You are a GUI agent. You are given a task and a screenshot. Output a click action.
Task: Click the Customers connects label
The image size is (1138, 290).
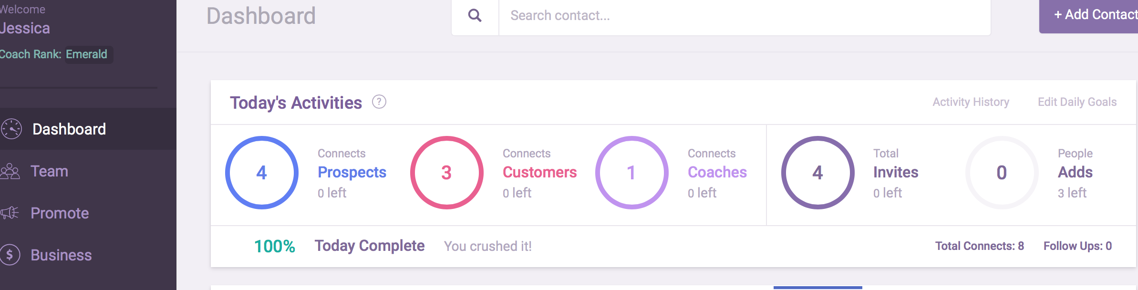pyautogui.click(x=539, y=172)
